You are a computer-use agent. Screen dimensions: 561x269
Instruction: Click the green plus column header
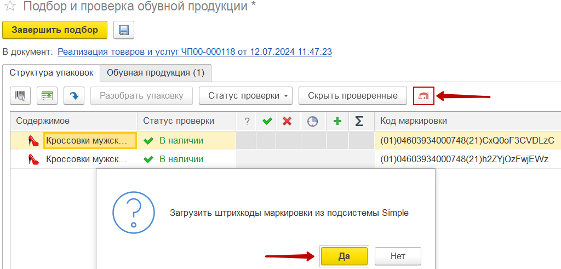pos(337,121)
